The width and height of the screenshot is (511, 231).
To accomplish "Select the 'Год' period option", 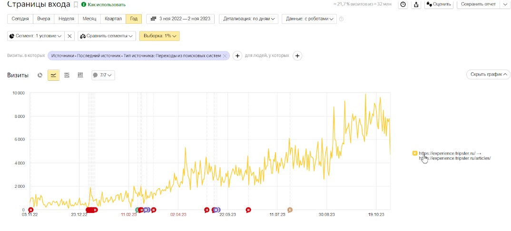I will click(134, 19).
